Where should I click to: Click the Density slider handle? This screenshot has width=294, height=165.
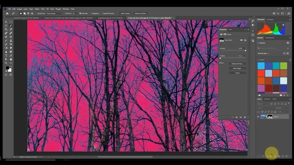(246, 50)
